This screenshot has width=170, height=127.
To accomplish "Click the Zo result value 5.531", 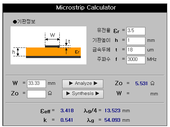I will point(142,83).
